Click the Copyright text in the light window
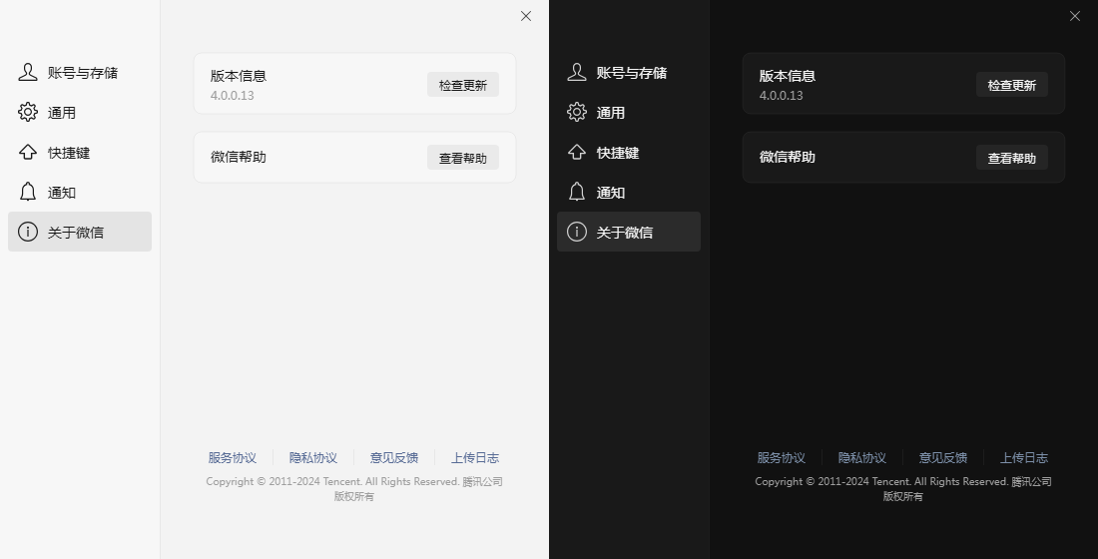1098x559 pixels. coord(354,489)
